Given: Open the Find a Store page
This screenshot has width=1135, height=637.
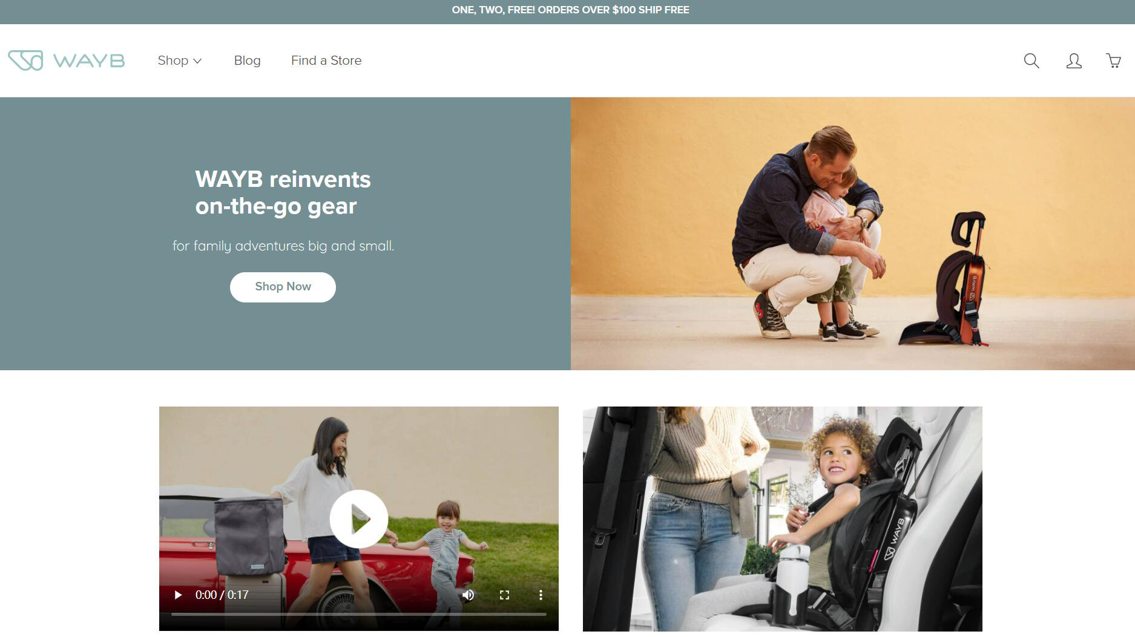Looking at the screenshot, I should click(x=326, y=60).
